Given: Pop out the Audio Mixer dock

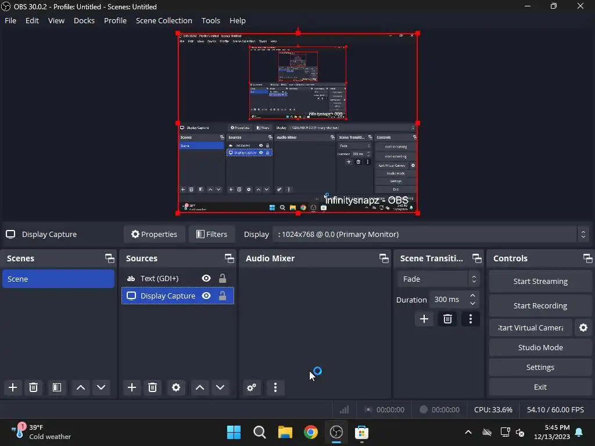Looking at the screenshot, I should [383, 258].
